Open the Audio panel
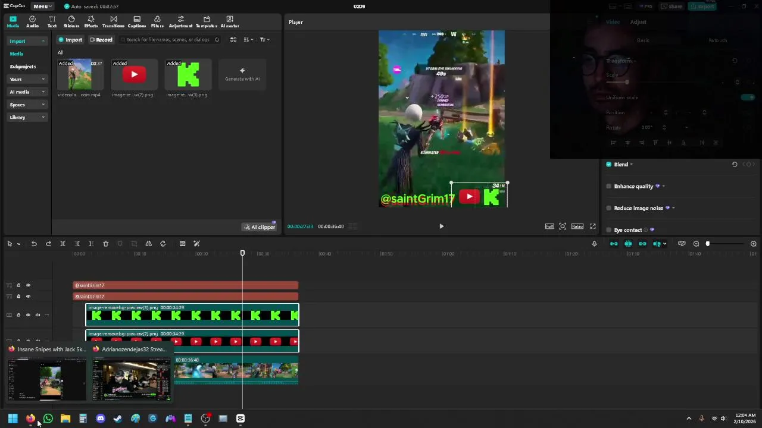 32,22
